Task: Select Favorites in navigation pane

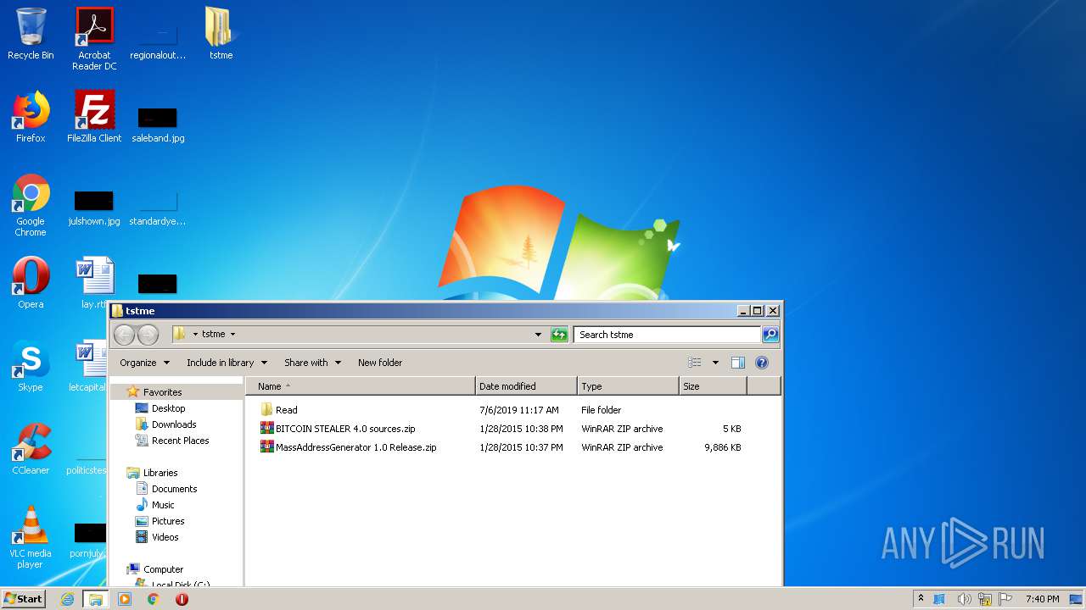Action: point(162,392)
